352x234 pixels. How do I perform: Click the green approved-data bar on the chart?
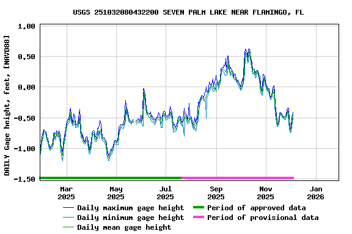point(111,178)
